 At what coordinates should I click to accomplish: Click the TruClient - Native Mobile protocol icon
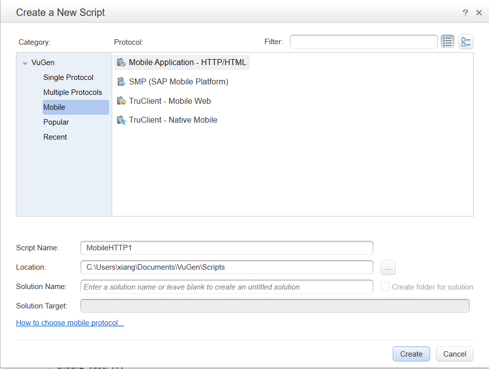click(121, 120)
